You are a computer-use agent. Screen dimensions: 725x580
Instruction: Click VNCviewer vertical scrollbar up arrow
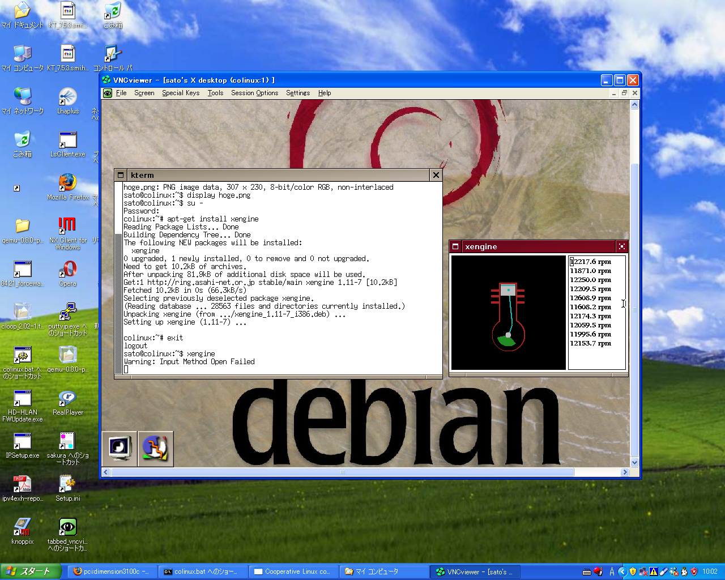coord(634,105)
